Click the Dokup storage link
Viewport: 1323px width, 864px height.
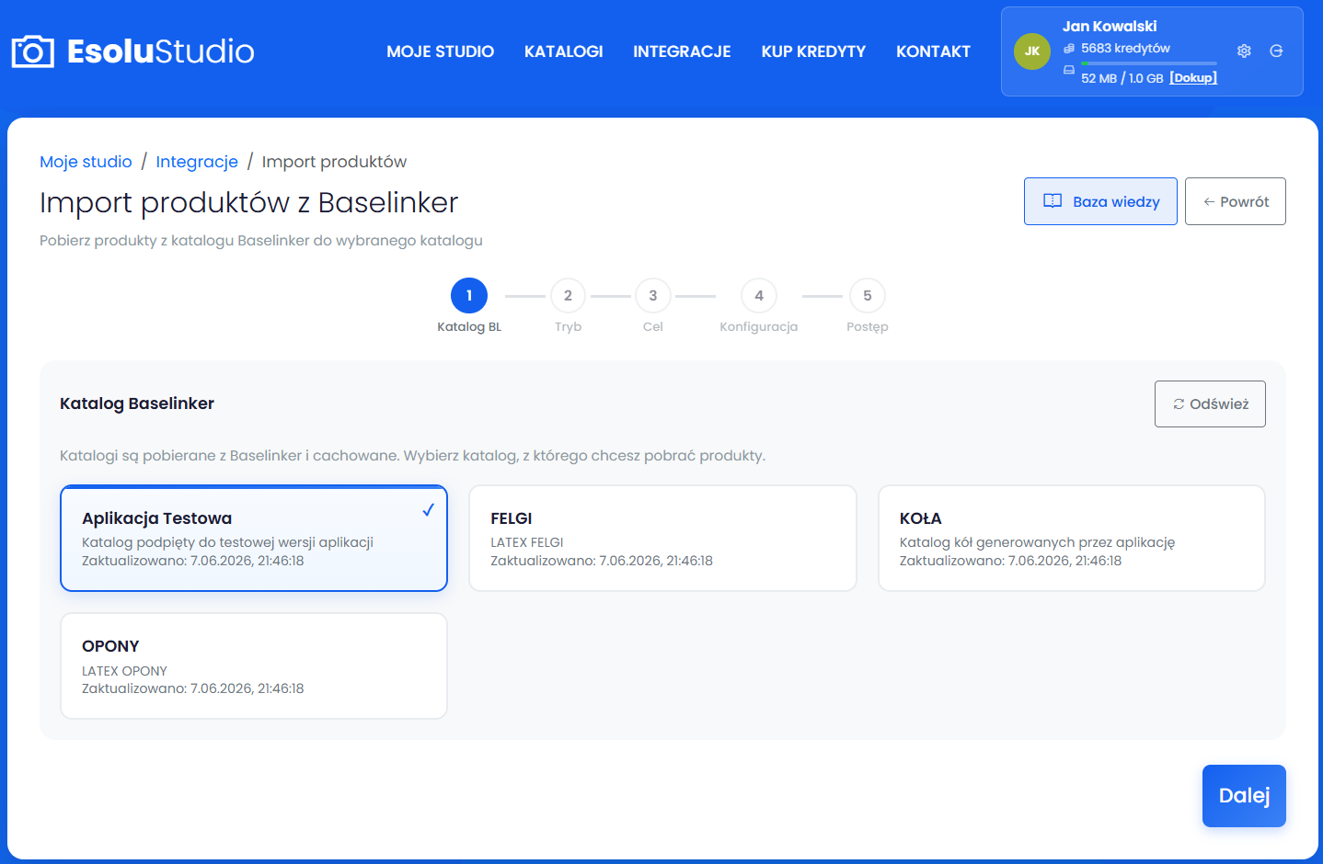[1193, 78]
